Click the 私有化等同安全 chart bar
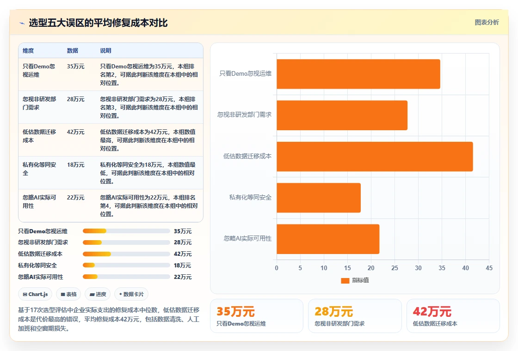This screenshot has height=351, width=518. pyautogui.click(x=319, y=198)
